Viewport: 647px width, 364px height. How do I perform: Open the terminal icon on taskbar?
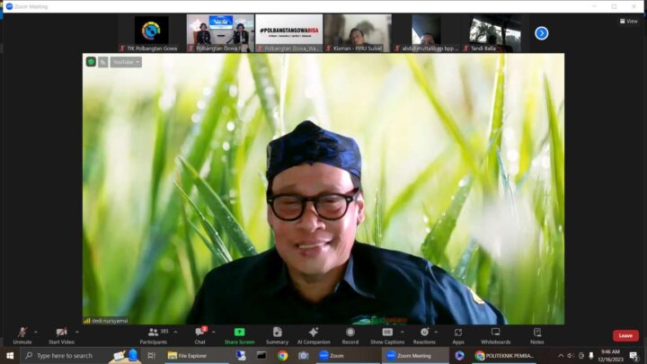(x=261, y=355)
